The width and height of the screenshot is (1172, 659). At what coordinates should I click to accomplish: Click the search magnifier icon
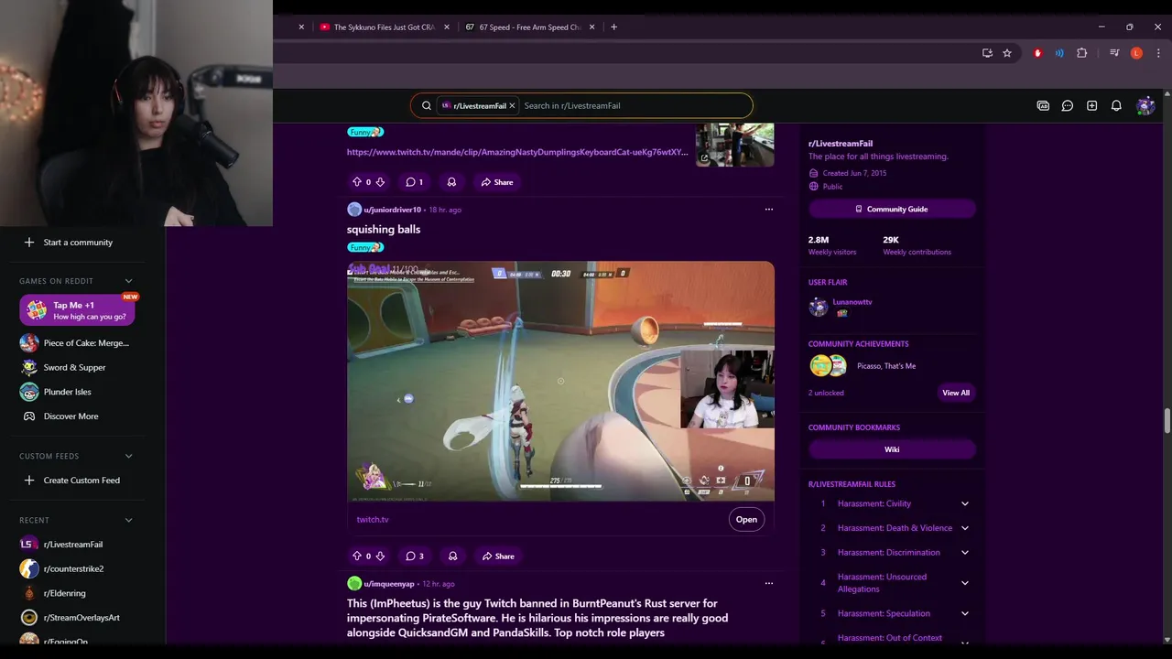click(427, 105)
